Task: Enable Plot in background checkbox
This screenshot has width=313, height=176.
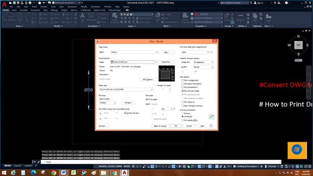Action: click(182, 80)
